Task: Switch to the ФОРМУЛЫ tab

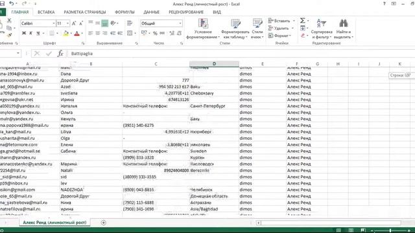Action: point(124,12)
